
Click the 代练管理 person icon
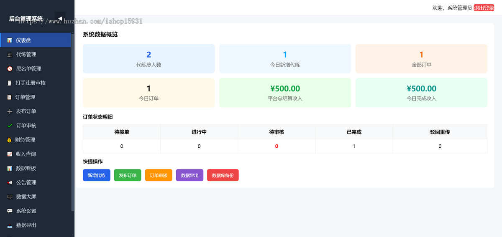10,55
